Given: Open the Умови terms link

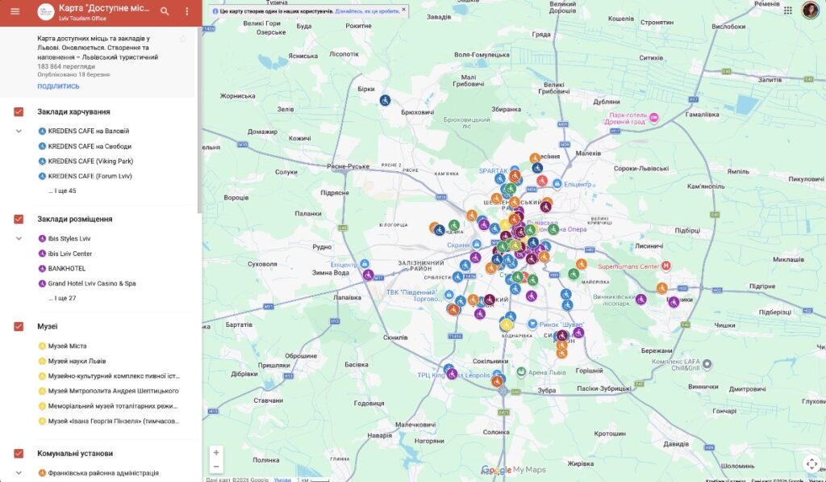Looking at the screenshot, I should click(282, 480).
